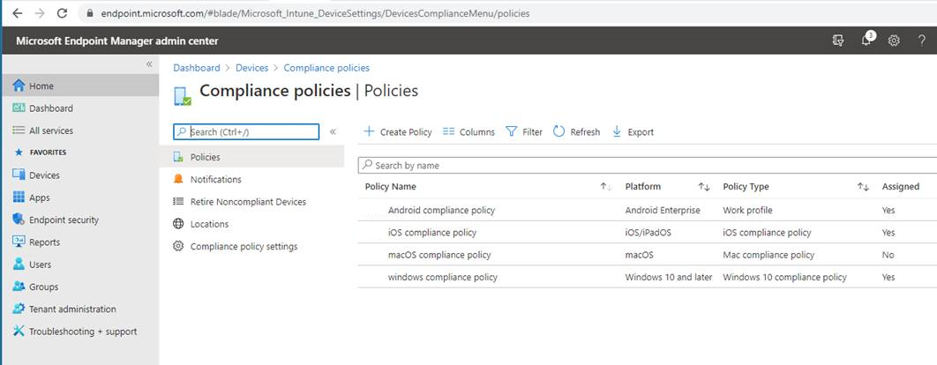This screenshot has height=365, width=937.
Task: Click the Apps grid icon in sidebar
Action: tap(19, 197)
